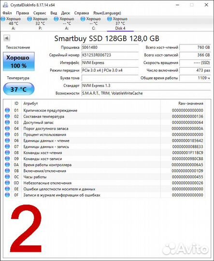
Task: Select the 32 °C disk P: tab
Action: (40, 24)
